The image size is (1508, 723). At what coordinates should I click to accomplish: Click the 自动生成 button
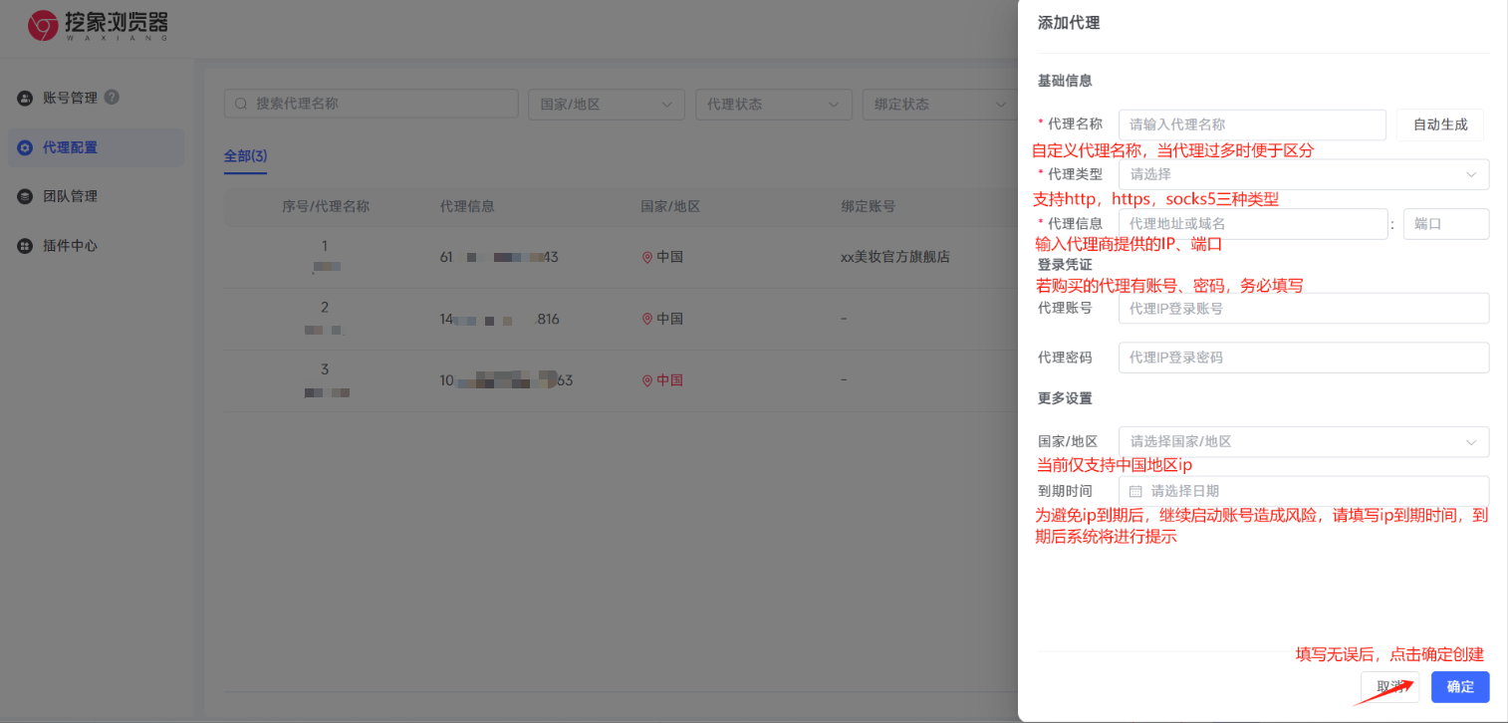[x=1438, y=124]
